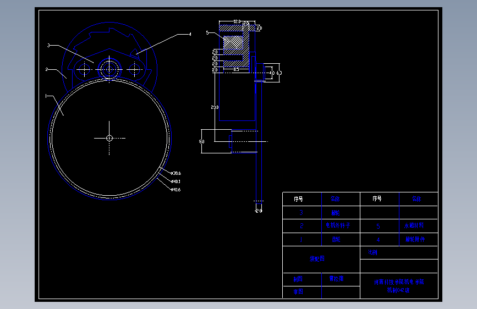Click the 8.5 dimension text

pos(237,70)
